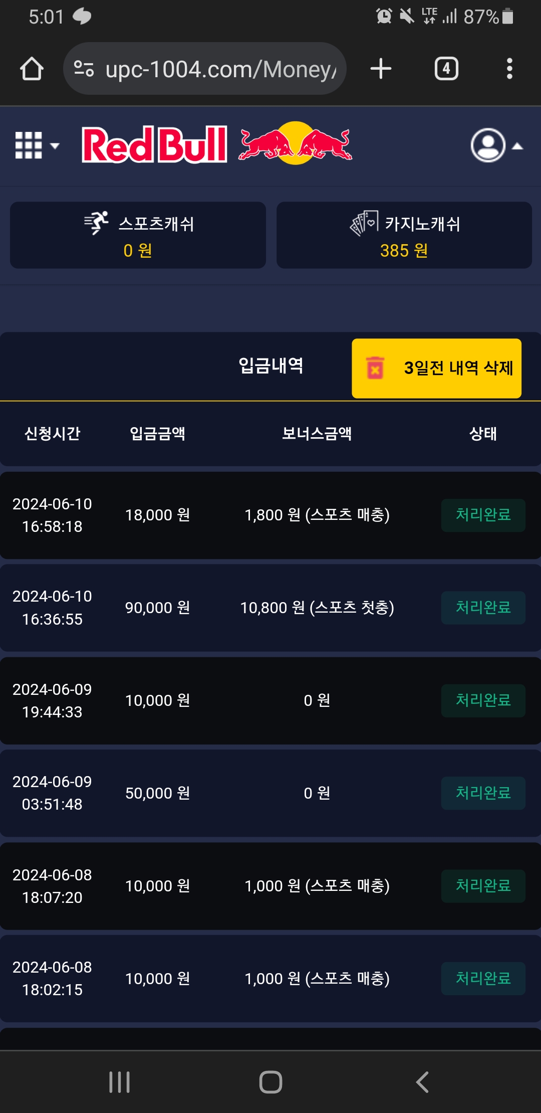This screenshot has height=1113, width=541.
Task: Click 처리완료 status for 90,000 원 deposit
Action: [x=483, y=608]
